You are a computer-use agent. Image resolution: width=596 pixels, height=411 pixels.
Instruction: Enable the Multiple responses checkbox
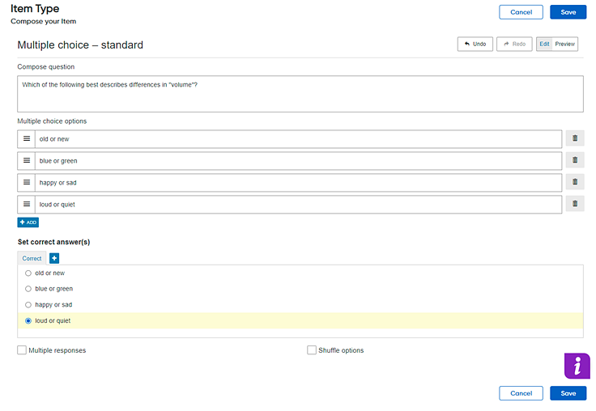tap(22, 350)
